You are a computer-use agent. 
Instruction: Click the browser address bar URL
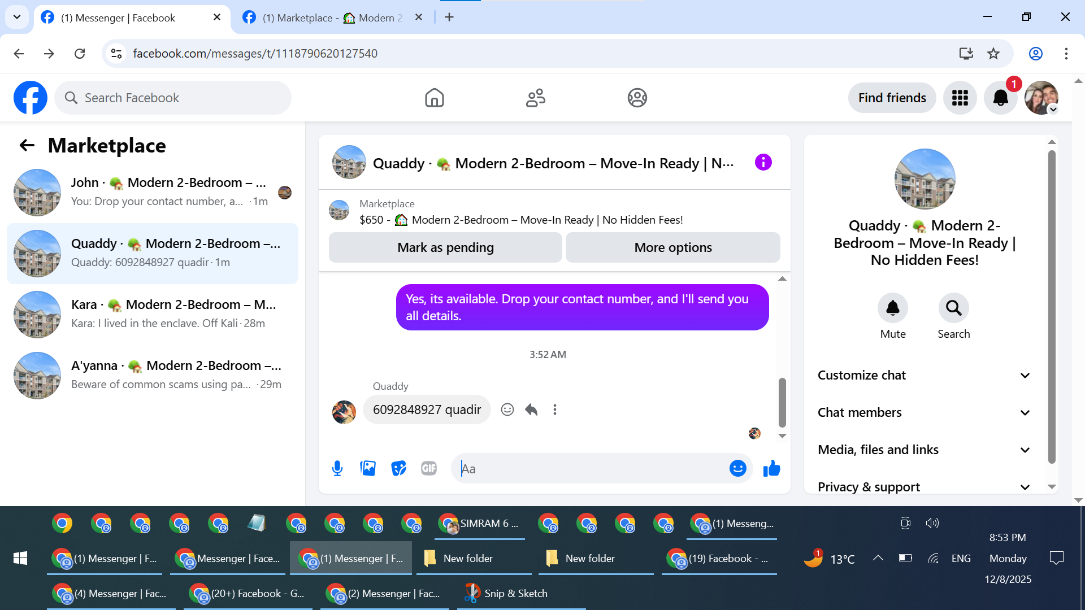click(255, 54)
